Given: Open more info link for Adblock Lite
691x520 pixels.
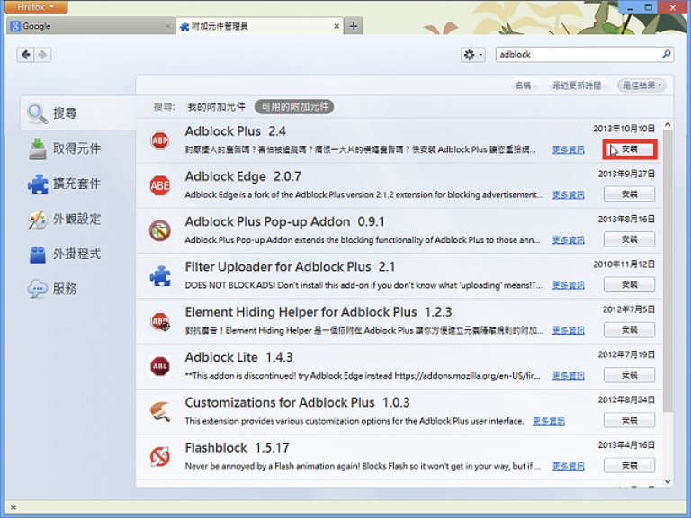Looking at the screenshot, I should click(x=568, y=375).
